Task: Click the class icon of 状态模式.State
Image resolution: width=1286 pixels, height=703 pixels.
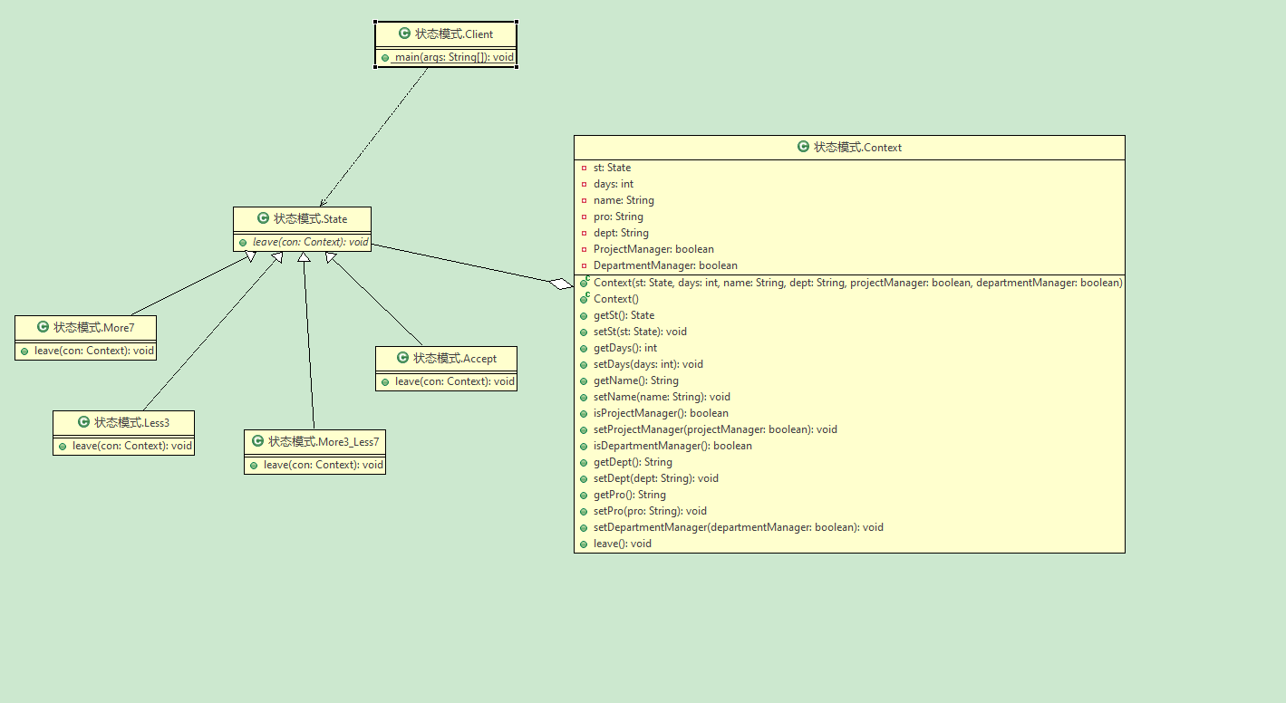Action: pos(263,218)
